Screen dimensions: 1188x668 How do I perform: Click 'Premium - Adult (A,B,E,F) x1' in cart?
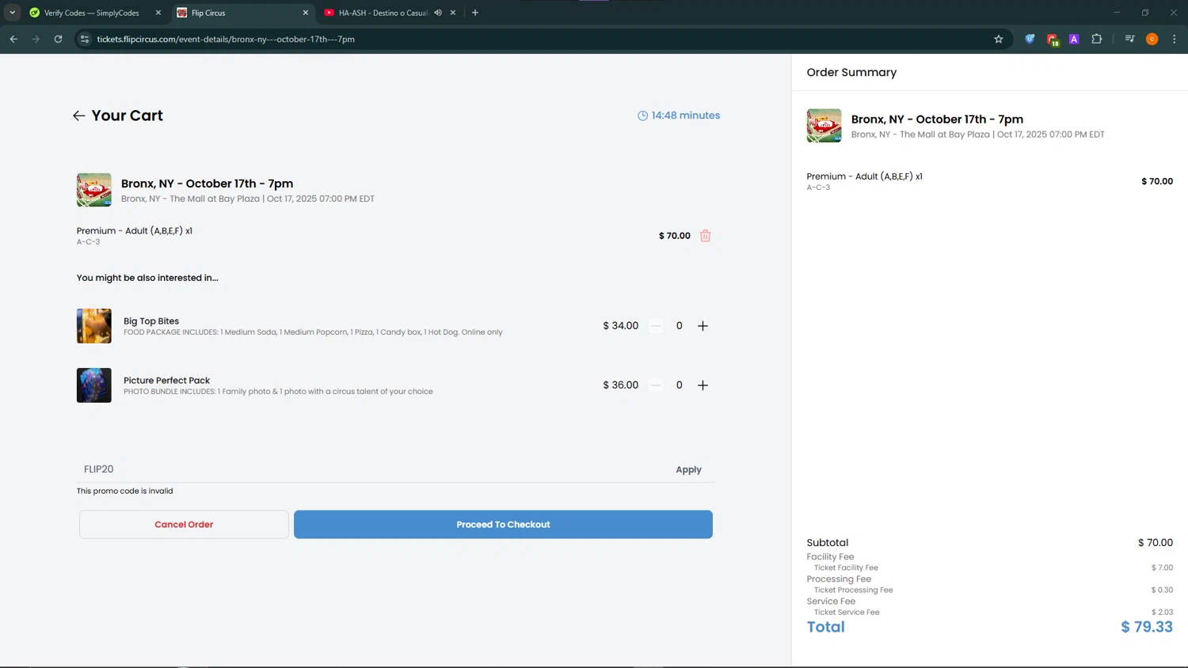coord(135,231)
